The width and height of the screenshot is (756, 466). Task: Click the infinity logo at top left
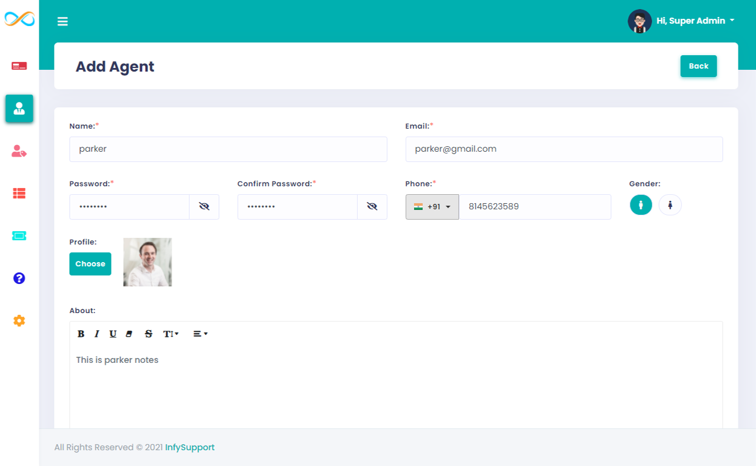pos(19,19)
